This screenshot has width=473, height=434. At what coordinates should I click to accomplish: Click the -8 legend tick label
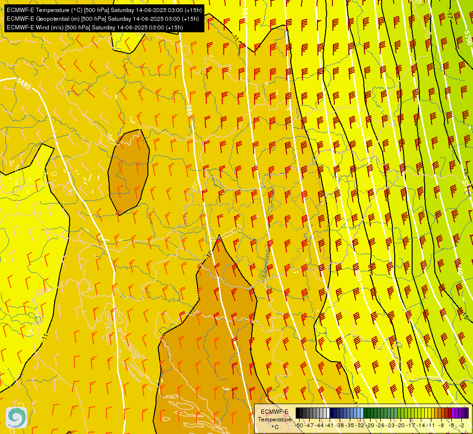pos(441,425)
